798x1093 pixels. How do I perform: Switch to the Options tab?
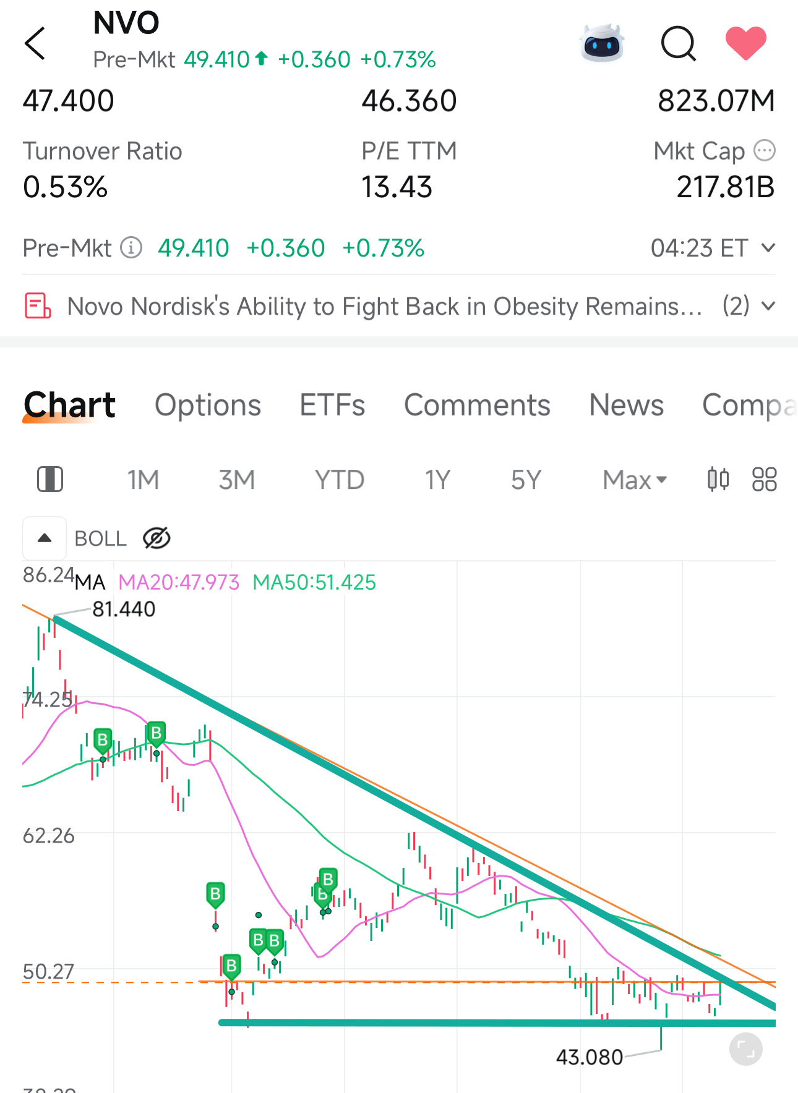[208, 406]
